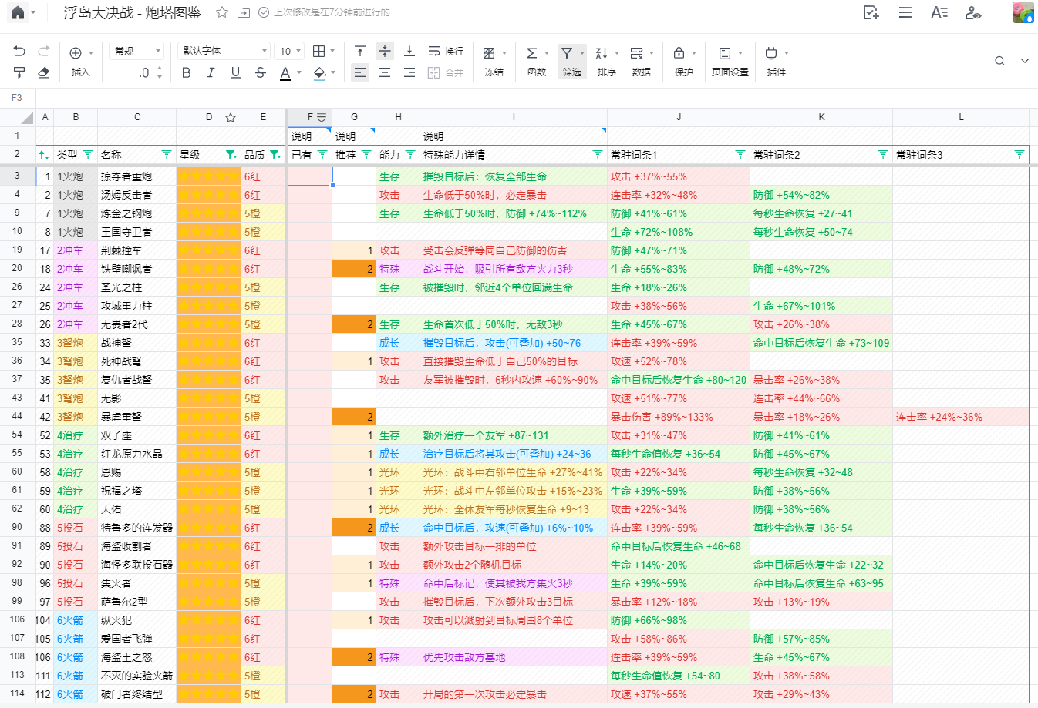The width and height of the screenshot is (1038, 708).
Task: Toggle strikethrough formatting
Action: (x=260, y=72)
